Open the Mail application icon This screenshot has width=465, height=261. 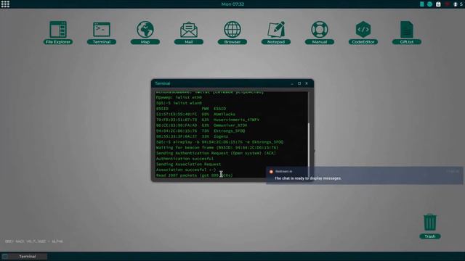coord(189,33)
